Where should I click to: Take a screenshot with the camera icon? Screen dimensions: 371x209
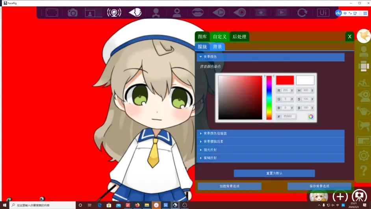pos(72,13)
